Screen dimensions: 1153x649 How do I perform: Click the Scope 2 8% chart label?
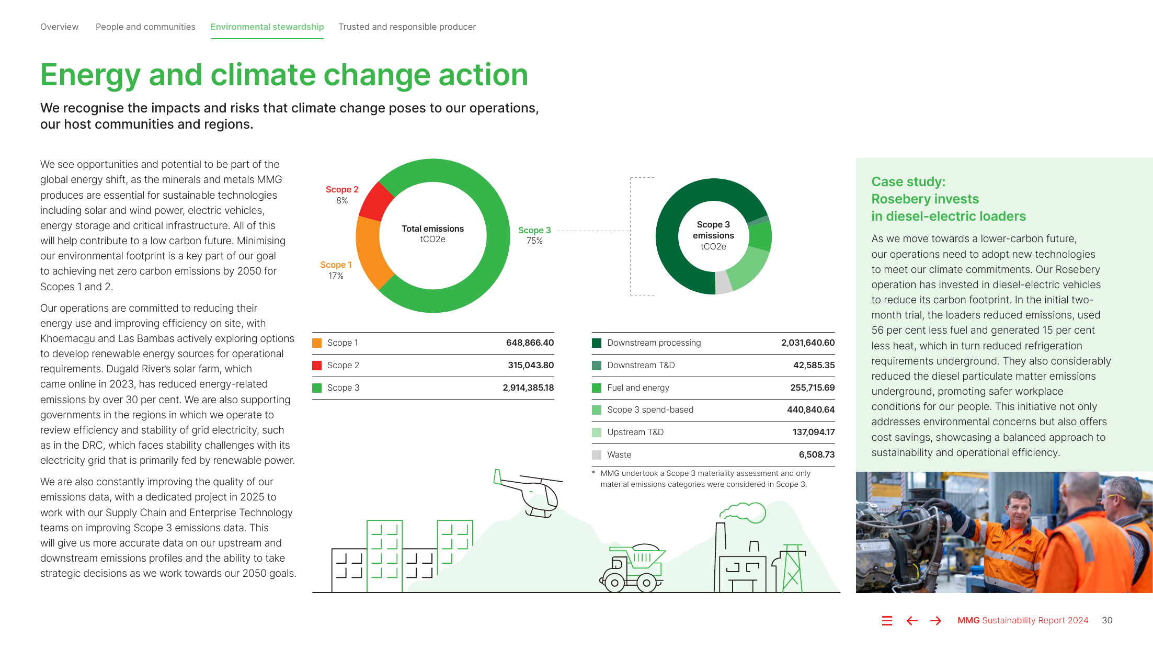(342, 195)
